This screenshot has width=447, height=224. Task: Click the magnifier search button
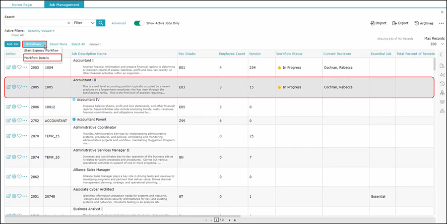[x=101, y=23]
